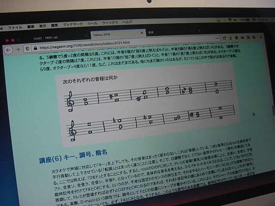The height and width of the screenshot is (206, 275).
Task: Click the padlock site security icon
Action: point(35,48)
